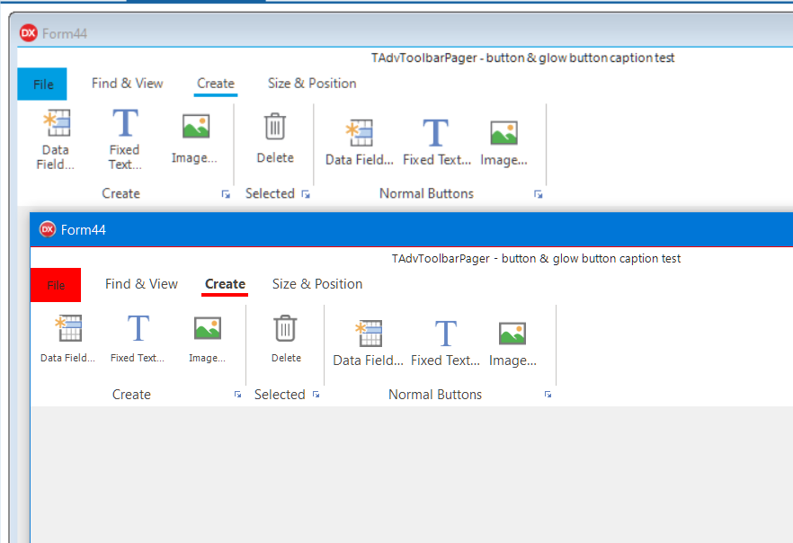
Task: Click Data Field button in blue-themed Normal Buttons group
Action: pos(360,142)
